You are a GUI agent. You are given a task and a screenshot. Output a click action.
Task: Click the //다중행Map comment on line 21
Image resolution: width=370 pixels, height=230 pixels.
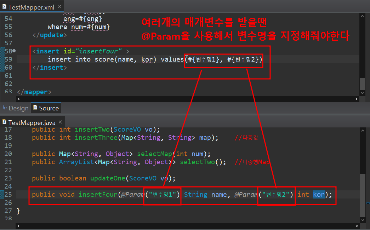click(252, 162)
